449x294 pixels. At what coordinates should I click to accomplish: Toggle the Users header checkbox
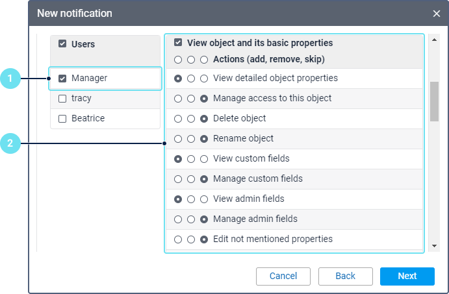pos(62,44)
